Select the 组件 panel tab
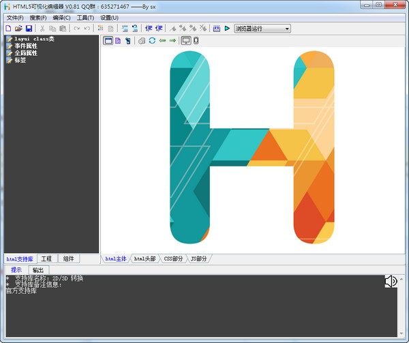Viewport: 409px width, 343px height. pos(68,259)
